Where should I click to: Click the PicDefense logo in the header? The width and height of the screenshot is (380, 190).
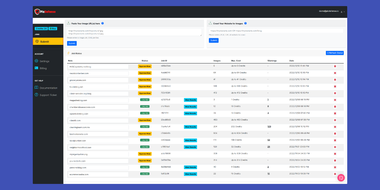(45, 12)
